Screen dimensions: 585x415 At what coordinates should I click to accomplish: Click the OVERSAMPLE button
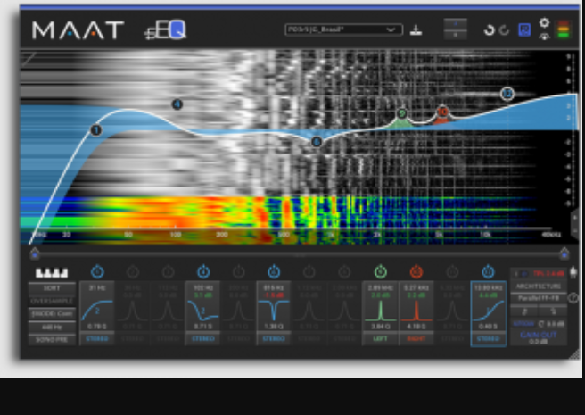point(52,301)
